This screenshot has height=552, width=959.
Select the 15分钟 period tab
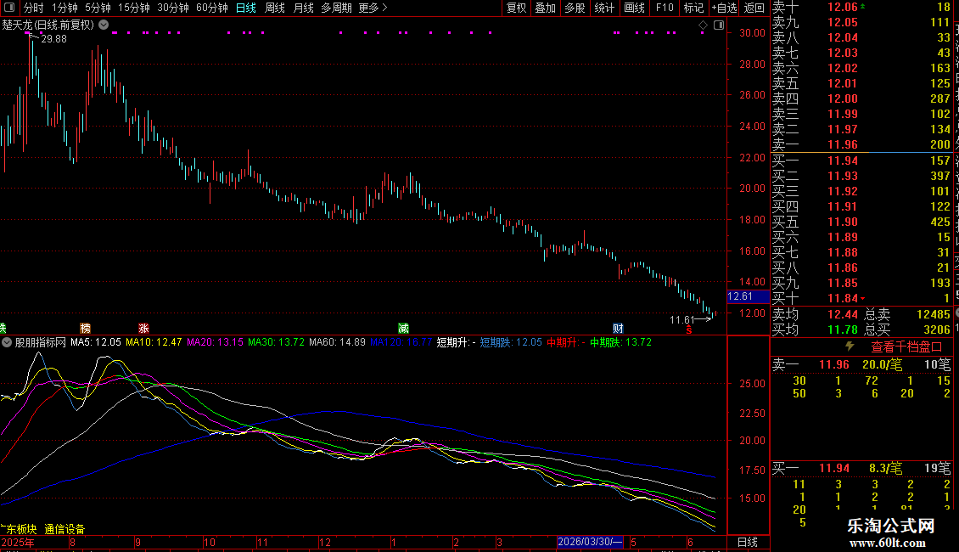tap(134, 8)
